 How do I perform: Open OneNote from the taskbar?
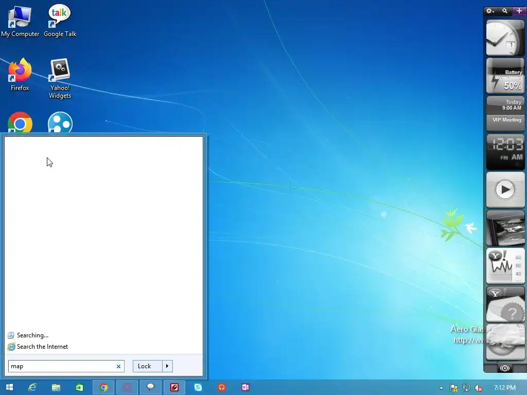tap(245, 387)
